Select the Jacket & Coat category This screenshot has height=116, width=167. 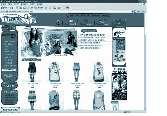(x=9, y=54)
